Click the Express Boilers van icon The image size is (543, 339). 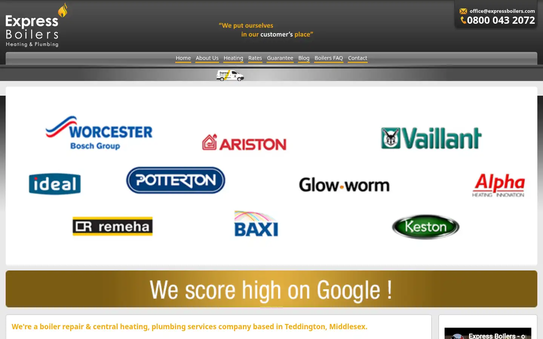click(230, 75)
